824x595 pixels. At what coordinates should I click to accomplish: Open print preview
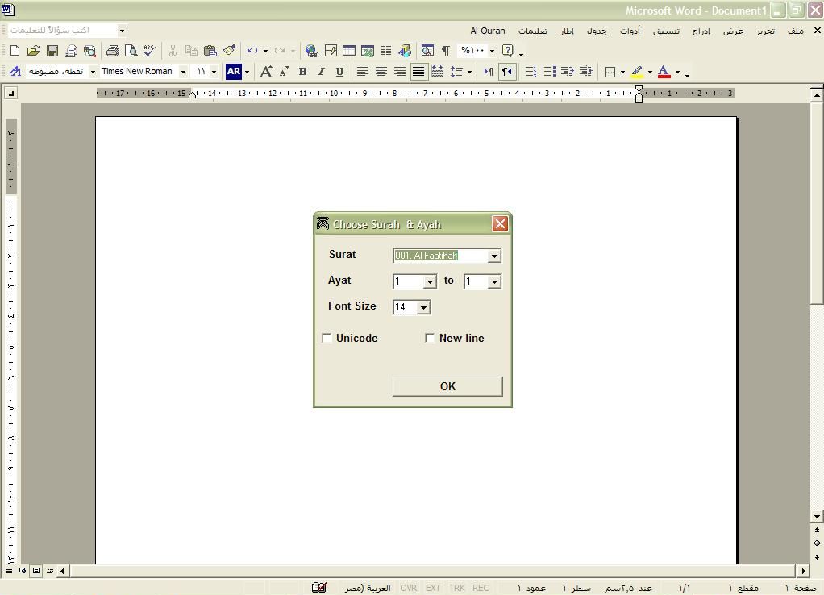click(x=131, y=51)
